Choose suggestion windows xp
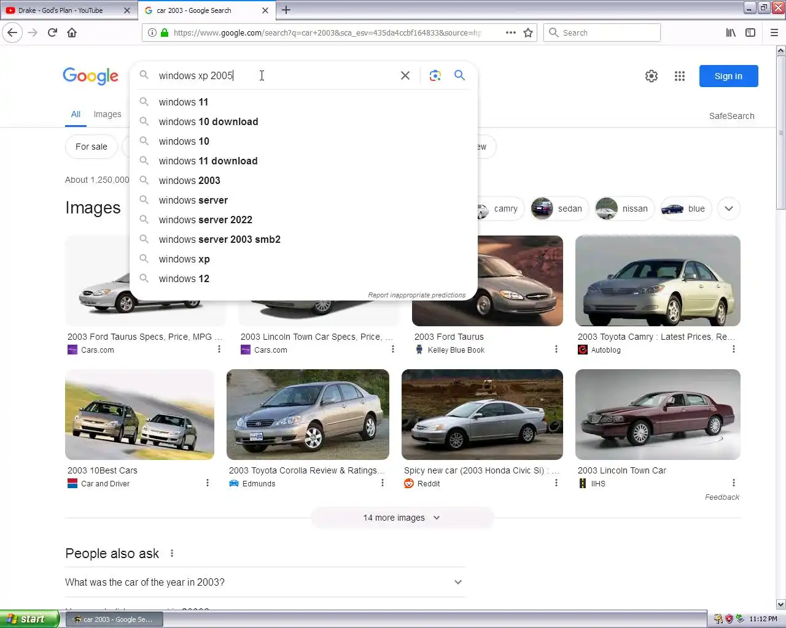 (x=304, y=259)
